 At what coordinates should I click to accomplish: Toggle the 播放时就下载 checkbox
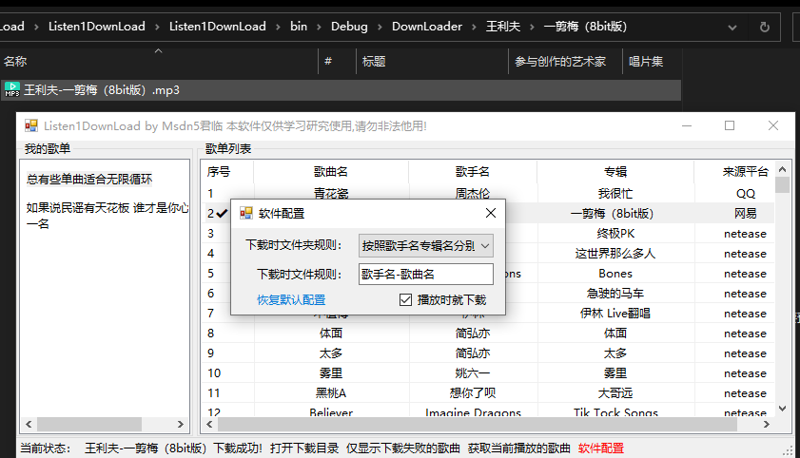tap(405, 299)
